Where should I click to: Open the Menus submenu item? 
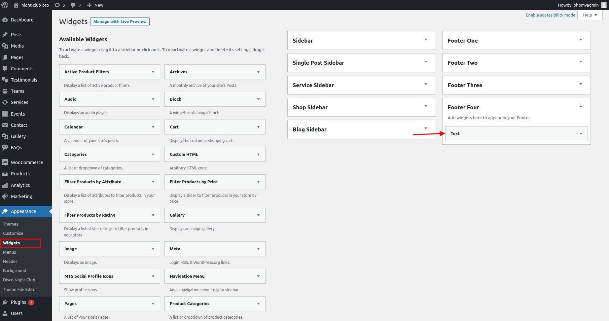click(x=10, y=252)
